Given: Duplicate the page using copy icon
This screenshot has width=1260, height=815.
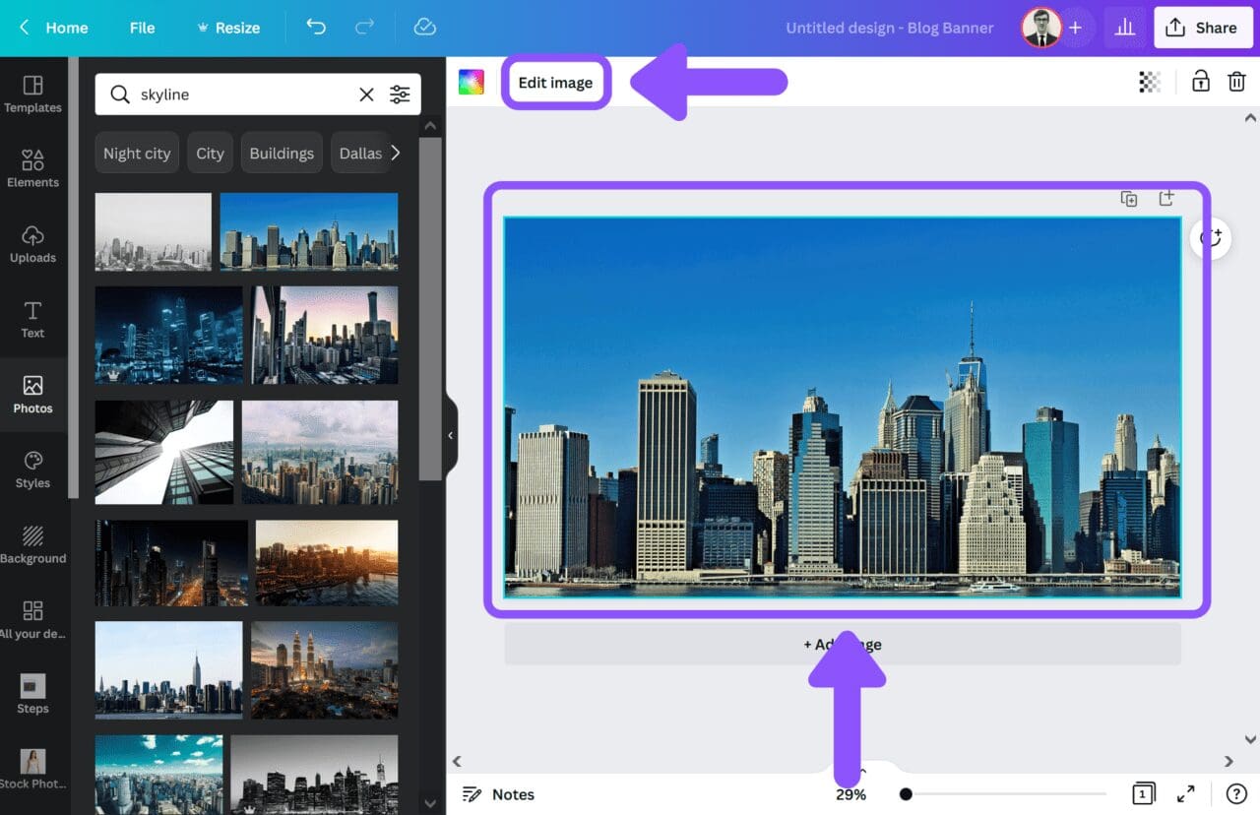Looking at the screenshot, I should pos(1129,198).
